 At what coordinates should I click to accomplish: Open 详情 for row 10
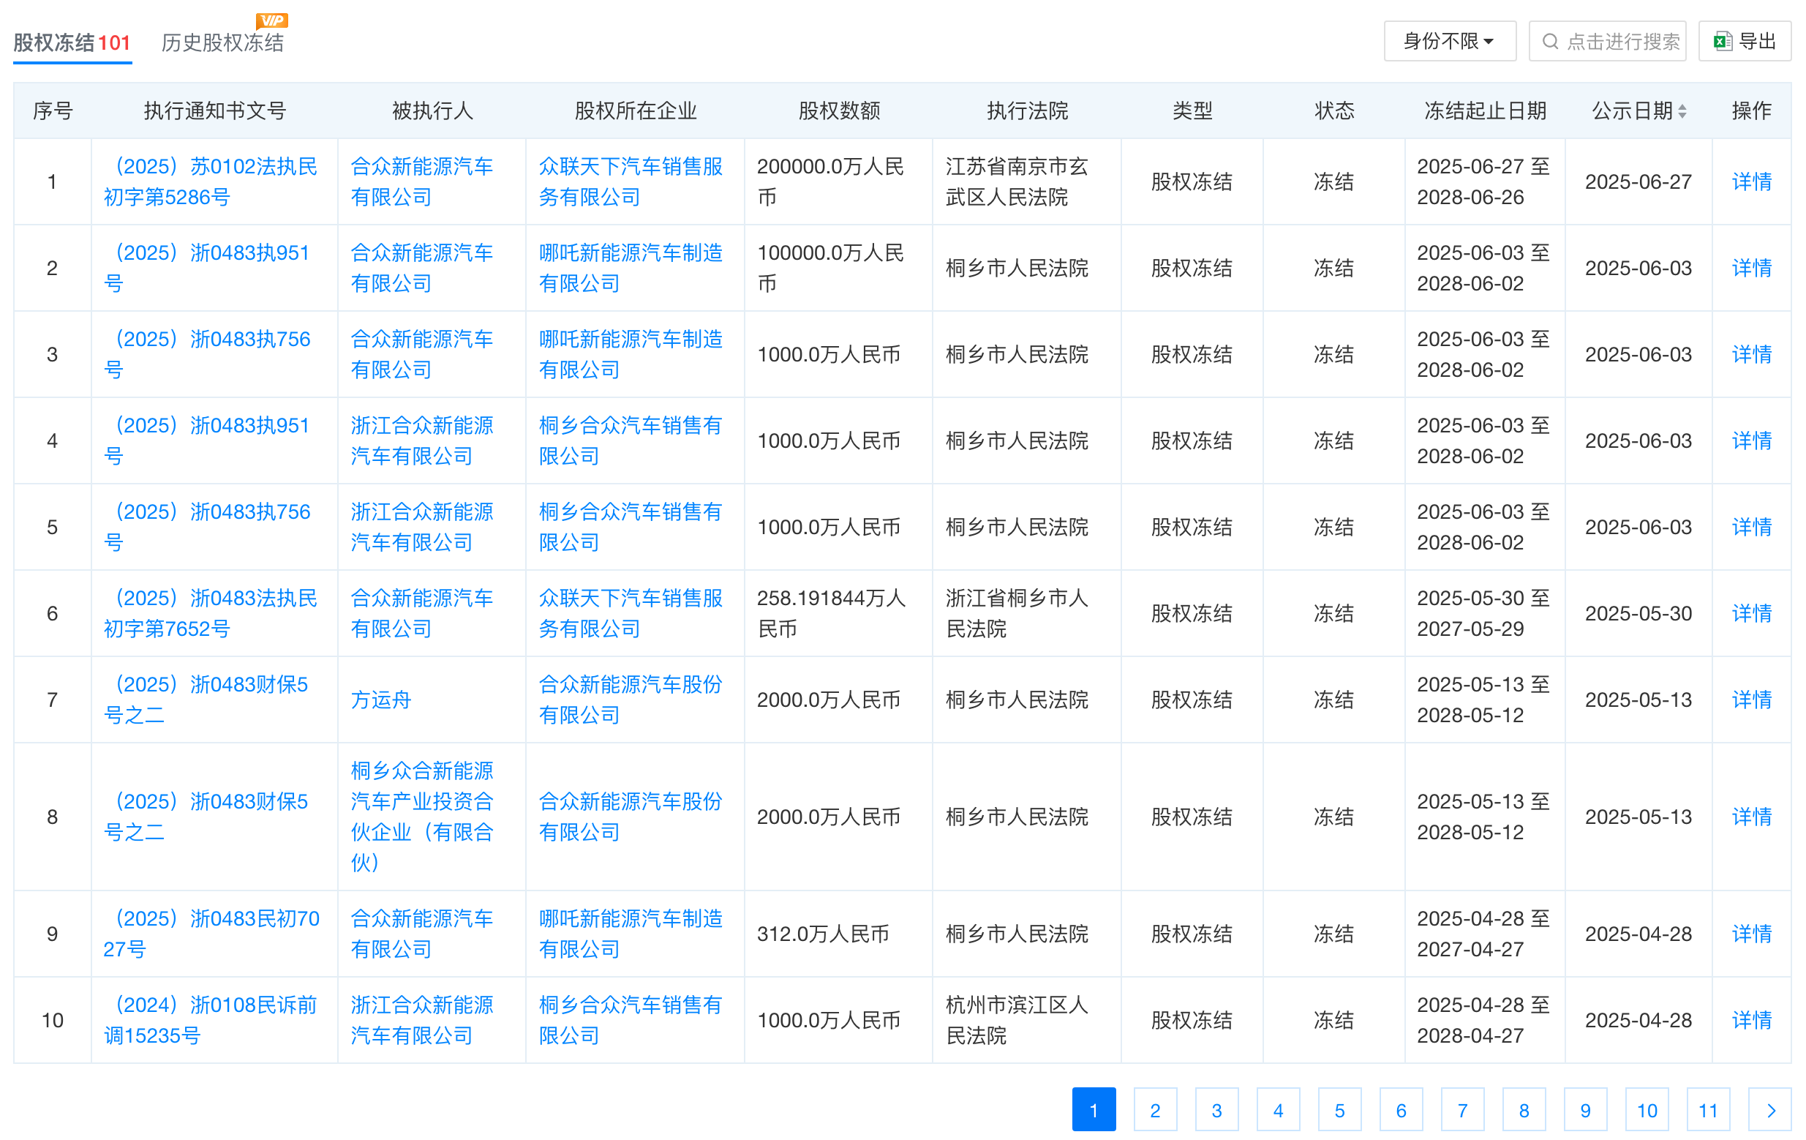pos(1751,1020)
